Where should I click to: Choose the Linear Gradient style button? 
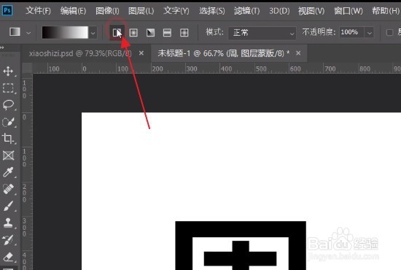click(117, 33)
